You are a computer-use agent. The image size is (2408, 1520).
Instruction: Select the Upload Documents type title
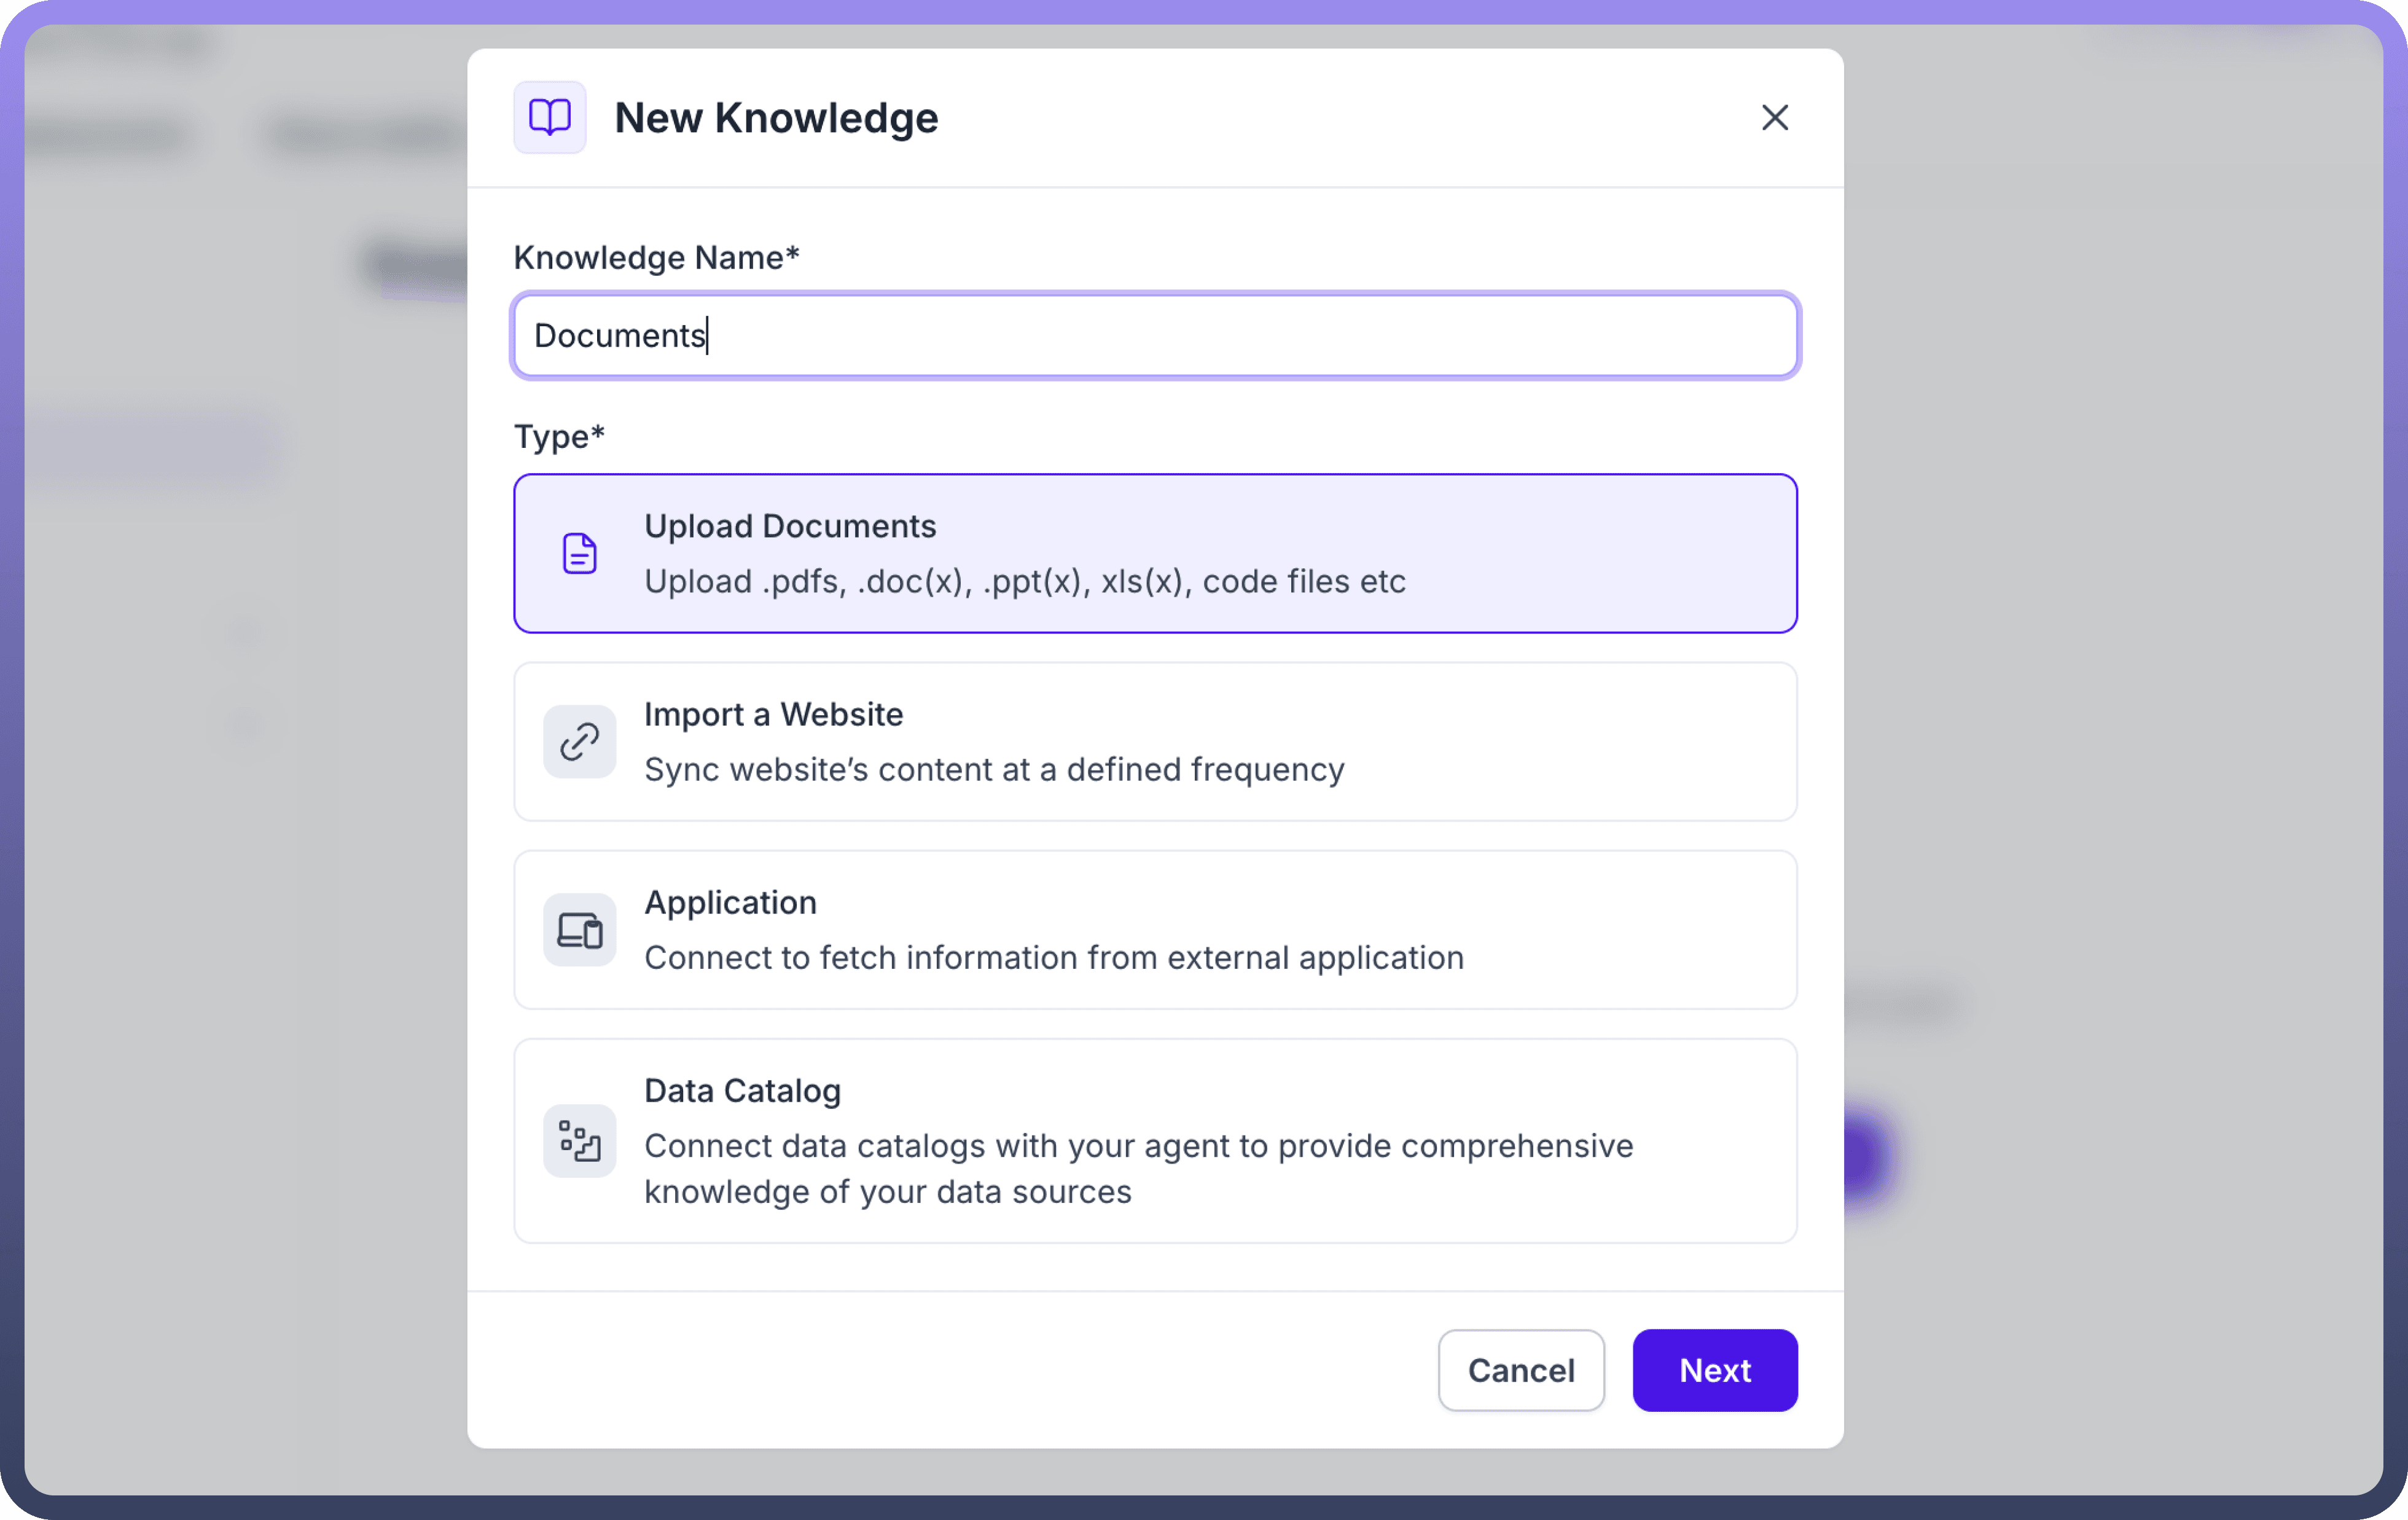[x=789, y=526]
